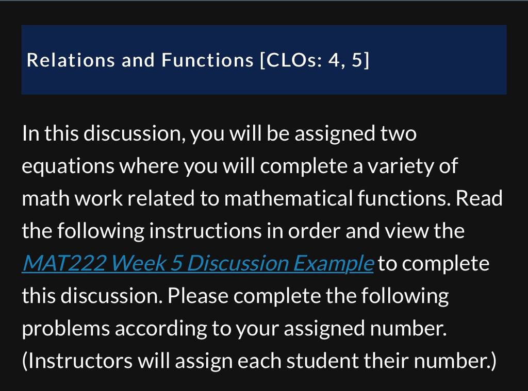Open the MAT222 Week 5 Discussion Example link
Image resolution: width=528 pixels, height=391 pixels.
tap(197, 263)
